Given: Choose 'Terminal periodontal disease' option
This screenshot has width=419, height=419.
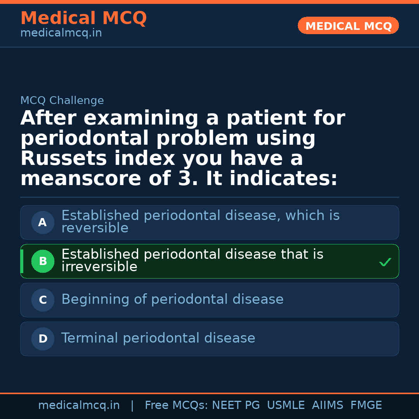Looking at the screenshot, I should pyautogui.click(x=158, y=338).
